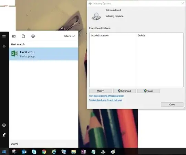Click the magnifier drive icon in Indexing Options

pos(96,16)
